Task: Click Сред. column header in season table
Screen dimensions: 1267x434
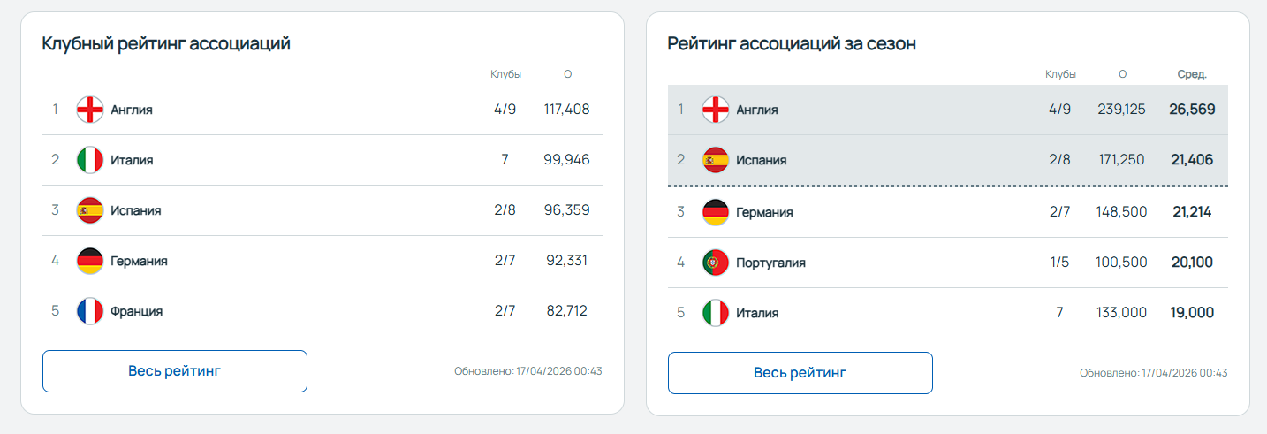Action: (x=1192, y=74)
